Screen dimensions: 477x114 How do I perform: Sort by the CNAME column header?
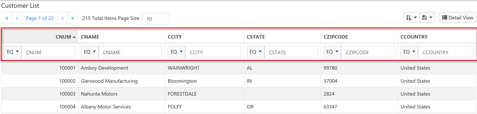(90, 37)
